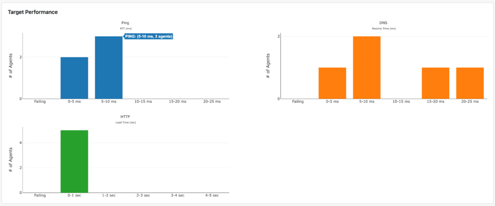Click the 2-3 sec label on HTTP axis
The width and height of the screenshot is (495, 206).
coord(143,195)
